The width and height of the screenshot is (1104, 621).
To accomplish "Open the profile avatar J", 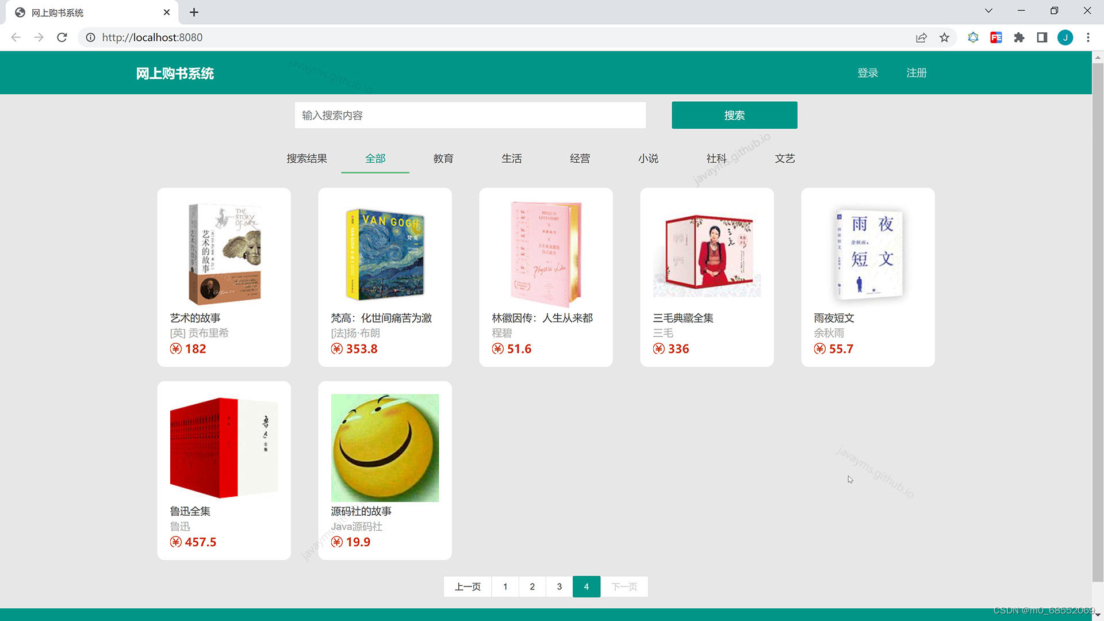I will pyautogui.click(x=1065, y=37).
